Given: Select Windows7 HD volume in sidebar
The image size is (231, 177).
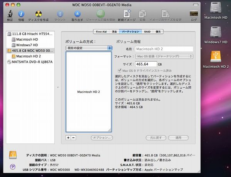Looking at the screenshot, I should 30,45.
